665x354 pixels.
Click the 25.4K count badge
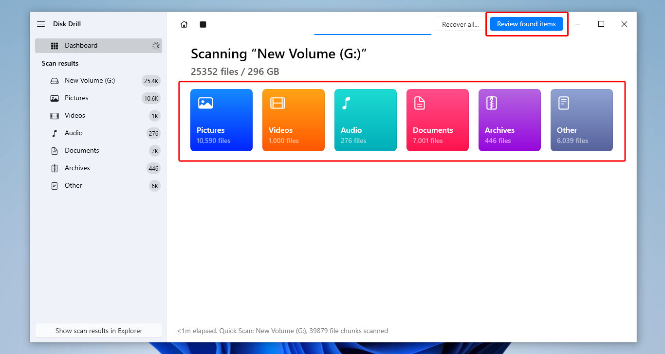click(151, 81)
